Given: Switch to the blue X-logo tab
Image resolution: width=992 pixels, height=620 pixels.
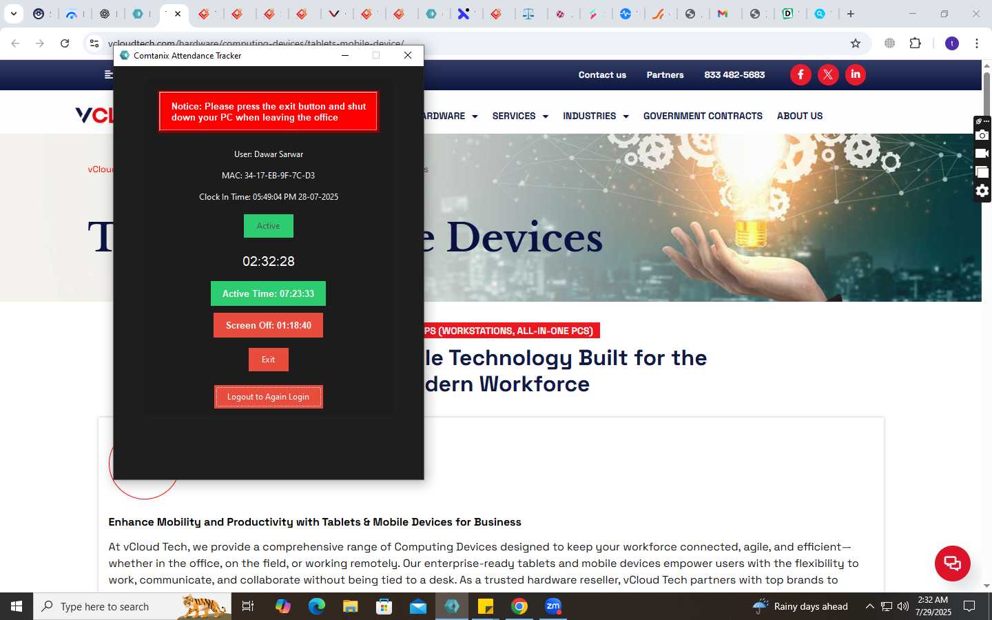Looking at the screenshot, I should tap(464, 14).
